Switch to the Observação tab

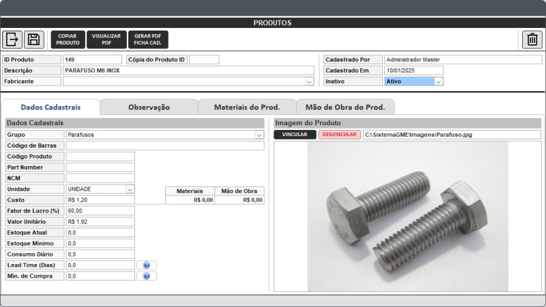point(149,107)
